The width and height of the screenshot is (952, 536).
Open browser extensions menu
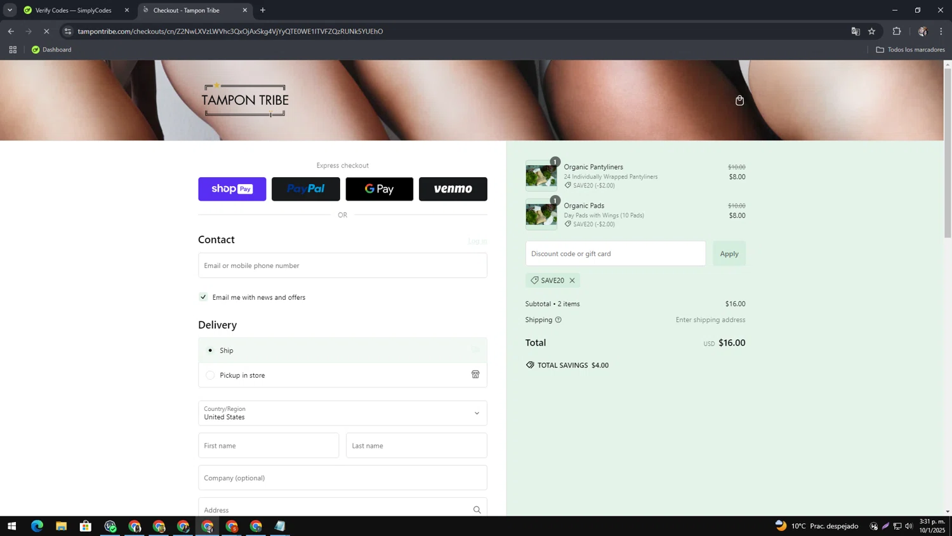(897, 31)
